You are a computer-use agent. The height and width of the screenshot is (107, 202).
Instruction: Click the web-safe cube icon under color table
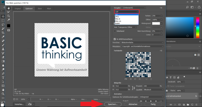(135, 79)
